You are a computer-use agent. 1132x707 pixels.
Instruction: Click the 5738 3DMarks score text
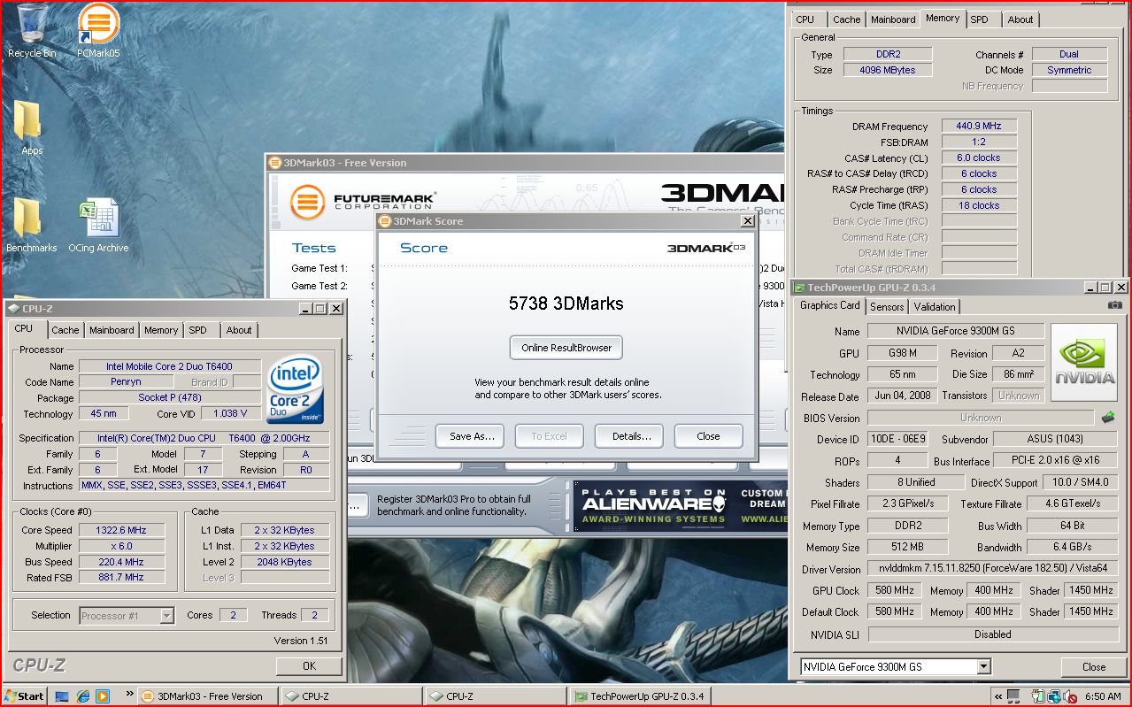tap(566, 304)
